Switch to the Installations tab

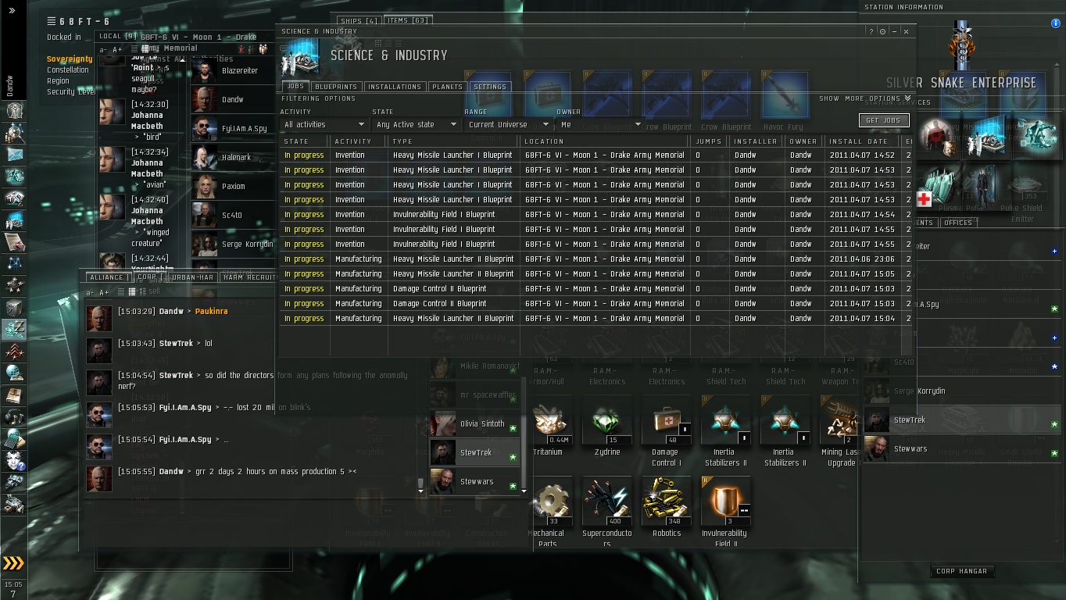[x=395, y=87]
